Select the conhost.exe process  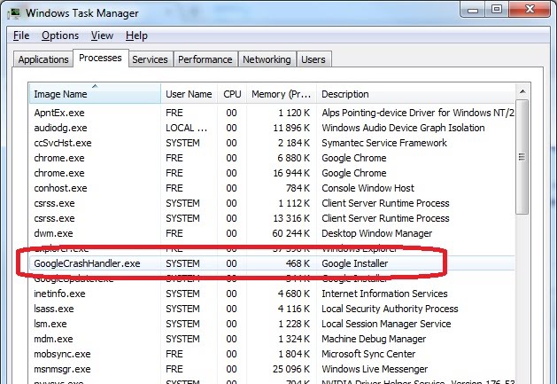pyautogui.click(x=272, y=188)
